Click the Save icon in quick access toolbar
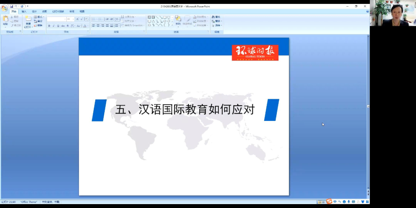The height and width of the screenshot is (208, 416). click(x=12, y=6)
